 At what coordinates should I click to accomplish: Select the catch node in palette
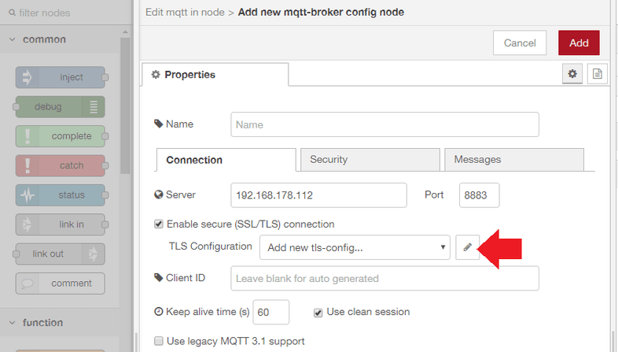[x=61, y=165]
